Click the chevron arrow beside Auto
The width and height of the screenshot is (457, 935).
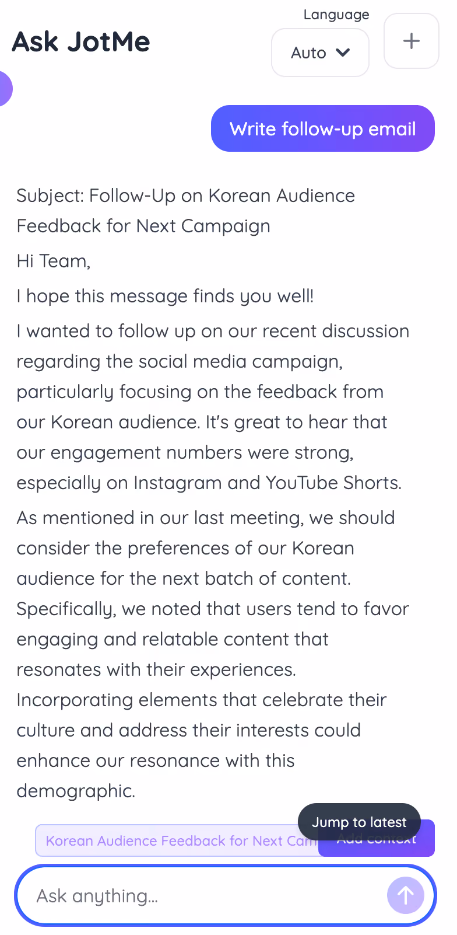(x=343, y=53)
